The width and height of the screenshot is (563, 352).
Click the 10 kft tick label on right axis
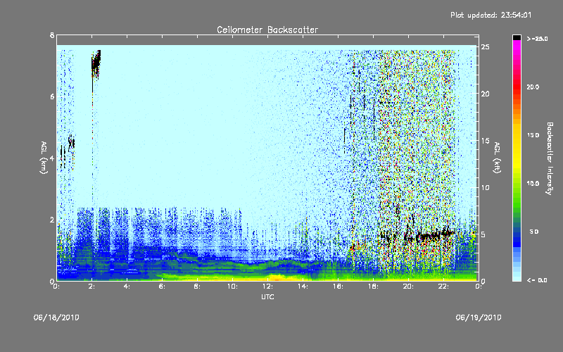tap(485, 187)
